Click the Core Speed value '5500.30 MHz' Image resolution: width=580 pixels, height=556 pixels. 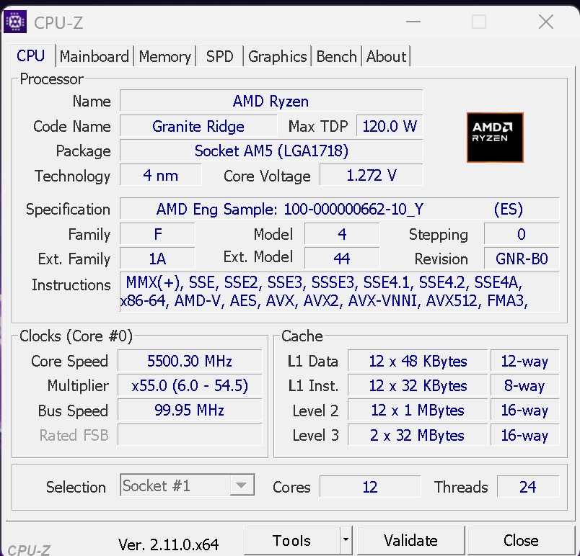pos(190,361)
